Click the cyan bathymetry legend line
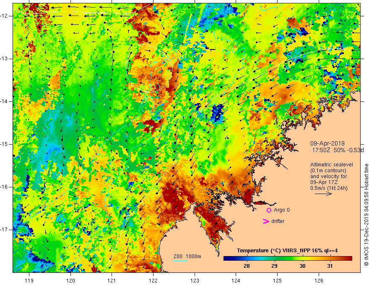The height and width of the screenshot is (285, 369). pyautogui.click(x=180, y=261)
